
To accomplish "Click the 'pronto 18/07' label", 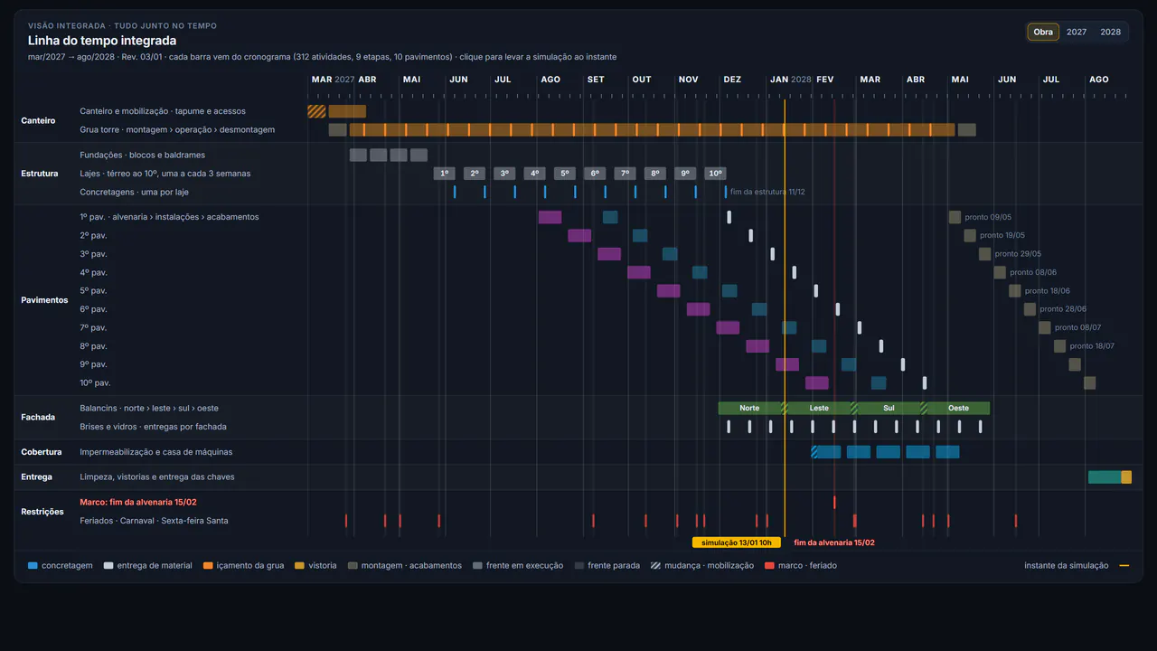I will [x=1092, y=346].
